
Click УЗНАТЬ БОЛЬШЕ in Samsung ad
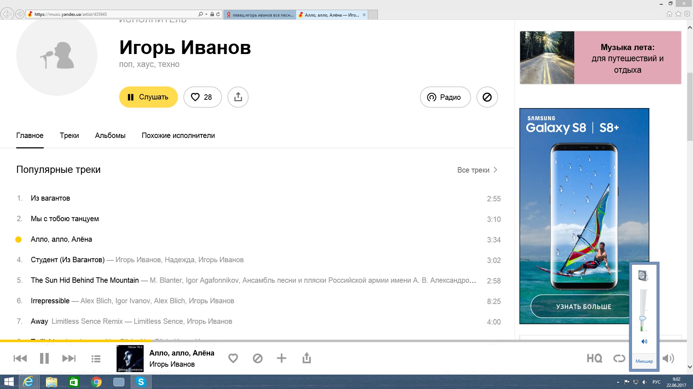[583, 307]
